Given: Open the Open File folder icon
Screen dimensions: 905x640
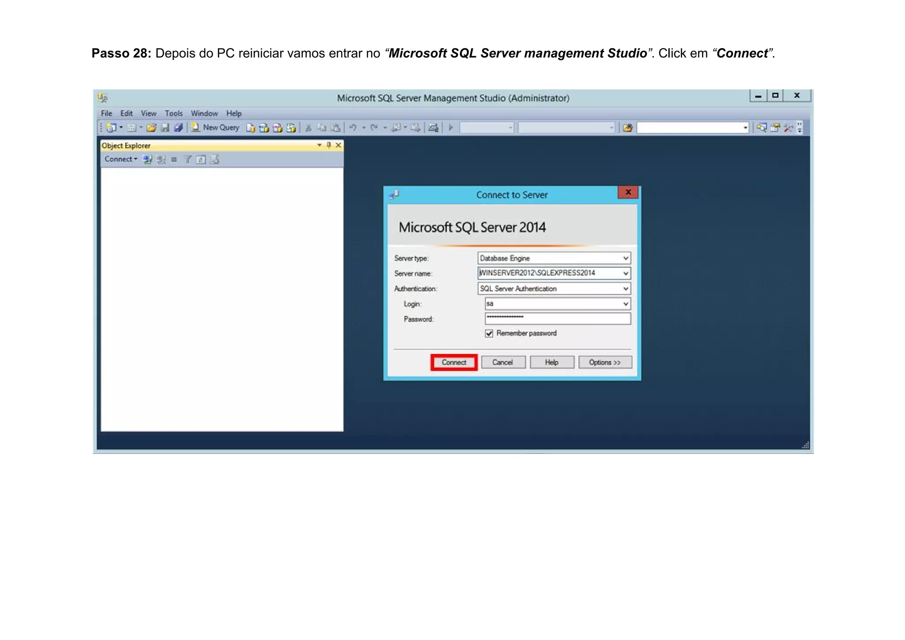Looking at the screenshot, I should pyautogui.click(x=152, y=128).
